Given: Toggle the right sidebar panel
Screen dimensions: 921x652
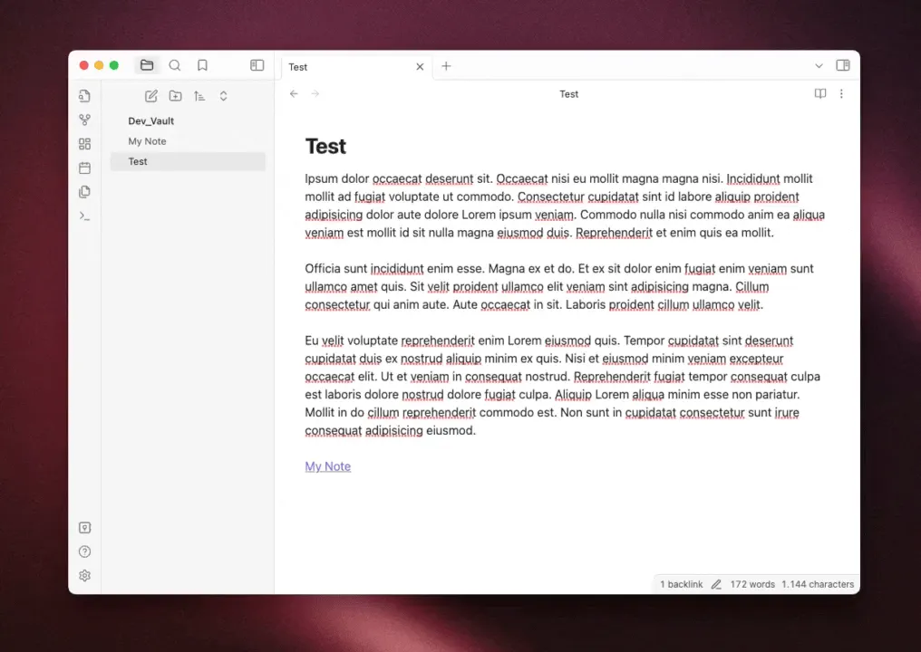Looking at the screenshot, I should pyautogui.click(x=843, y=65).
